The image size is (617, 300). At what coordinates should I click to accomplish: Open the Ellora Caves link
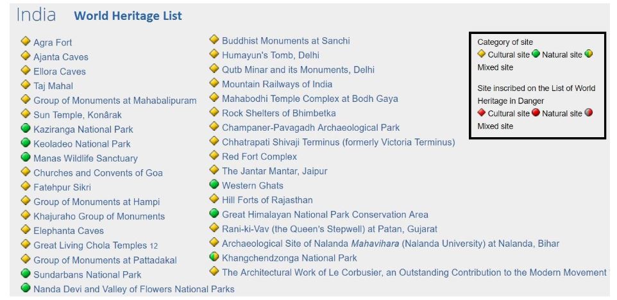(x=60, y=72)
